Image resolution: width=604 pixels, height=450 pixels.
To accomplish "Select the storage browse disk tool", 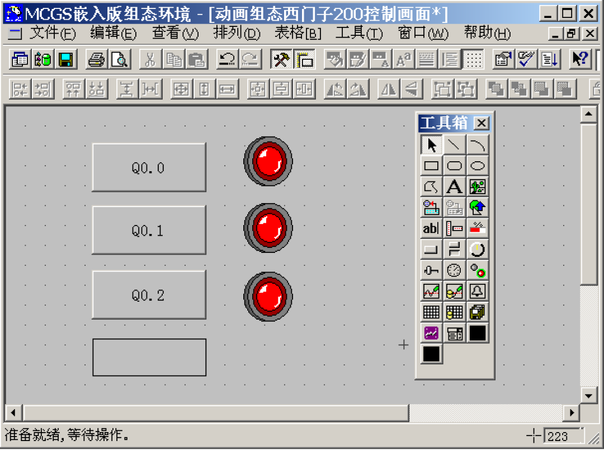I will point(478,312).
